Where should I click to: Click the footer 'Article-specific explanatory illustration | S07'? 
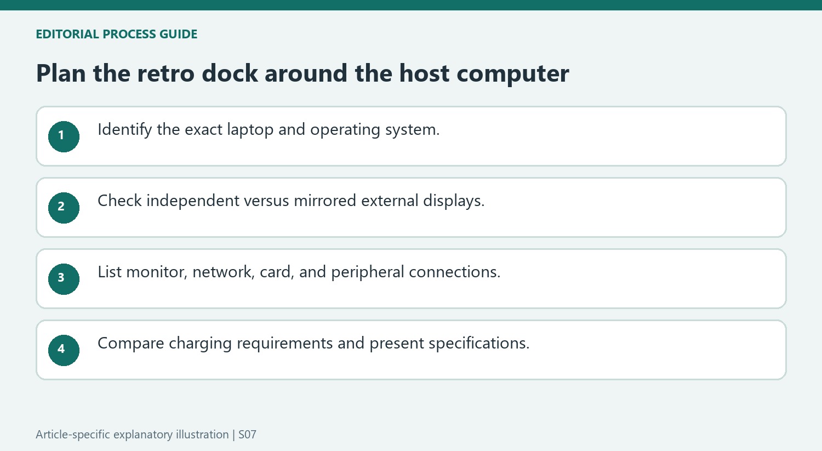click(x=146, y=435)
